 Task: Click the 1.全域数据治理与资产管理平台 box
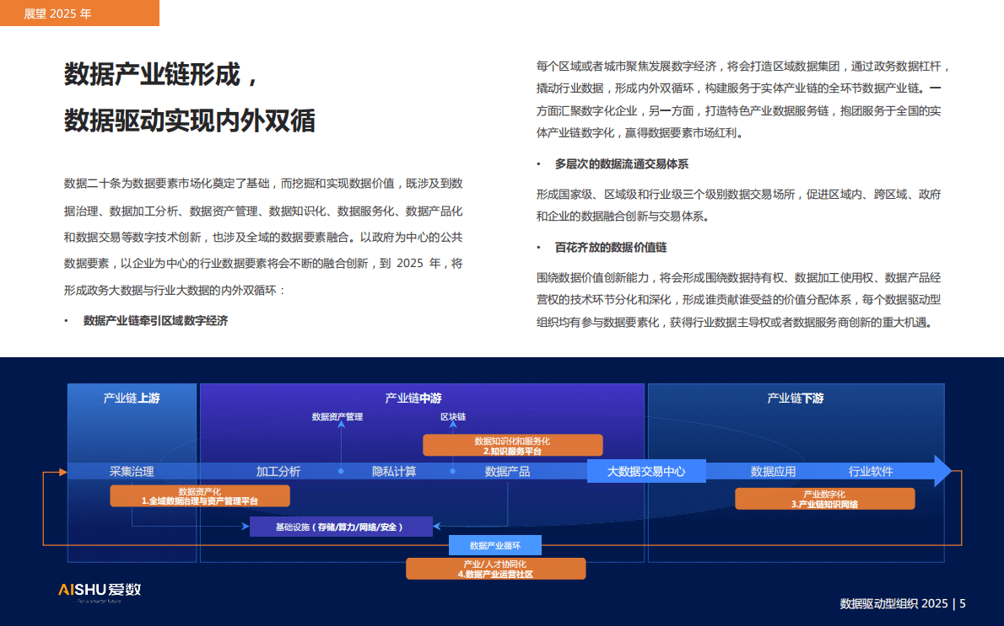202,495
